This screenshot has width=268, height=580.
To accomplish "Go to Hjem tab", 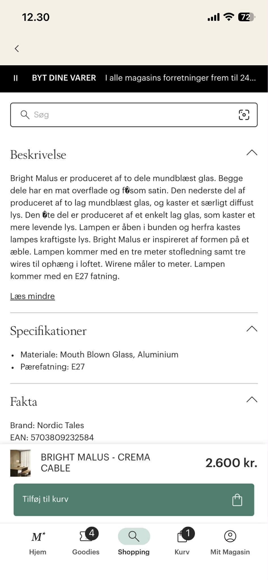I will tap(38, 541).
